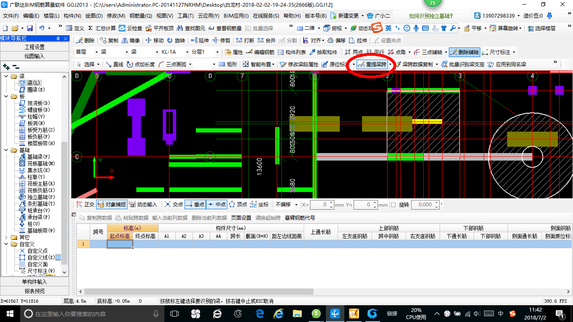Open the 分层1 layer dropdown
This screenshot has width=573, height=322.
point(217,52)
